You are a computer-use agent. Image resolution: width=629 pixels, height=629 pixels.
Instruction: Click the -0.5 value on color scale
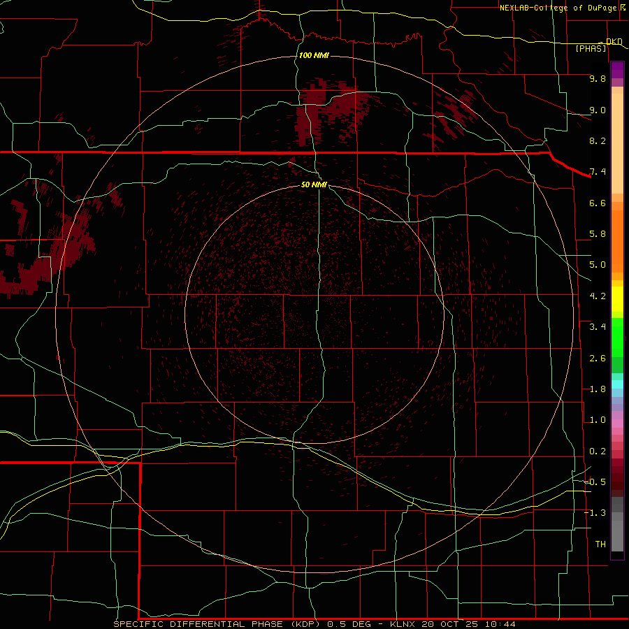tap(595, 482)
